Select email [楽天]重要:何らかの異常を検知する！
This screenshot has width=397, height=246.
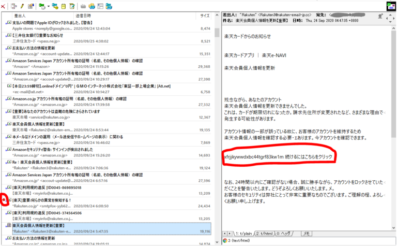pos(108,203)
